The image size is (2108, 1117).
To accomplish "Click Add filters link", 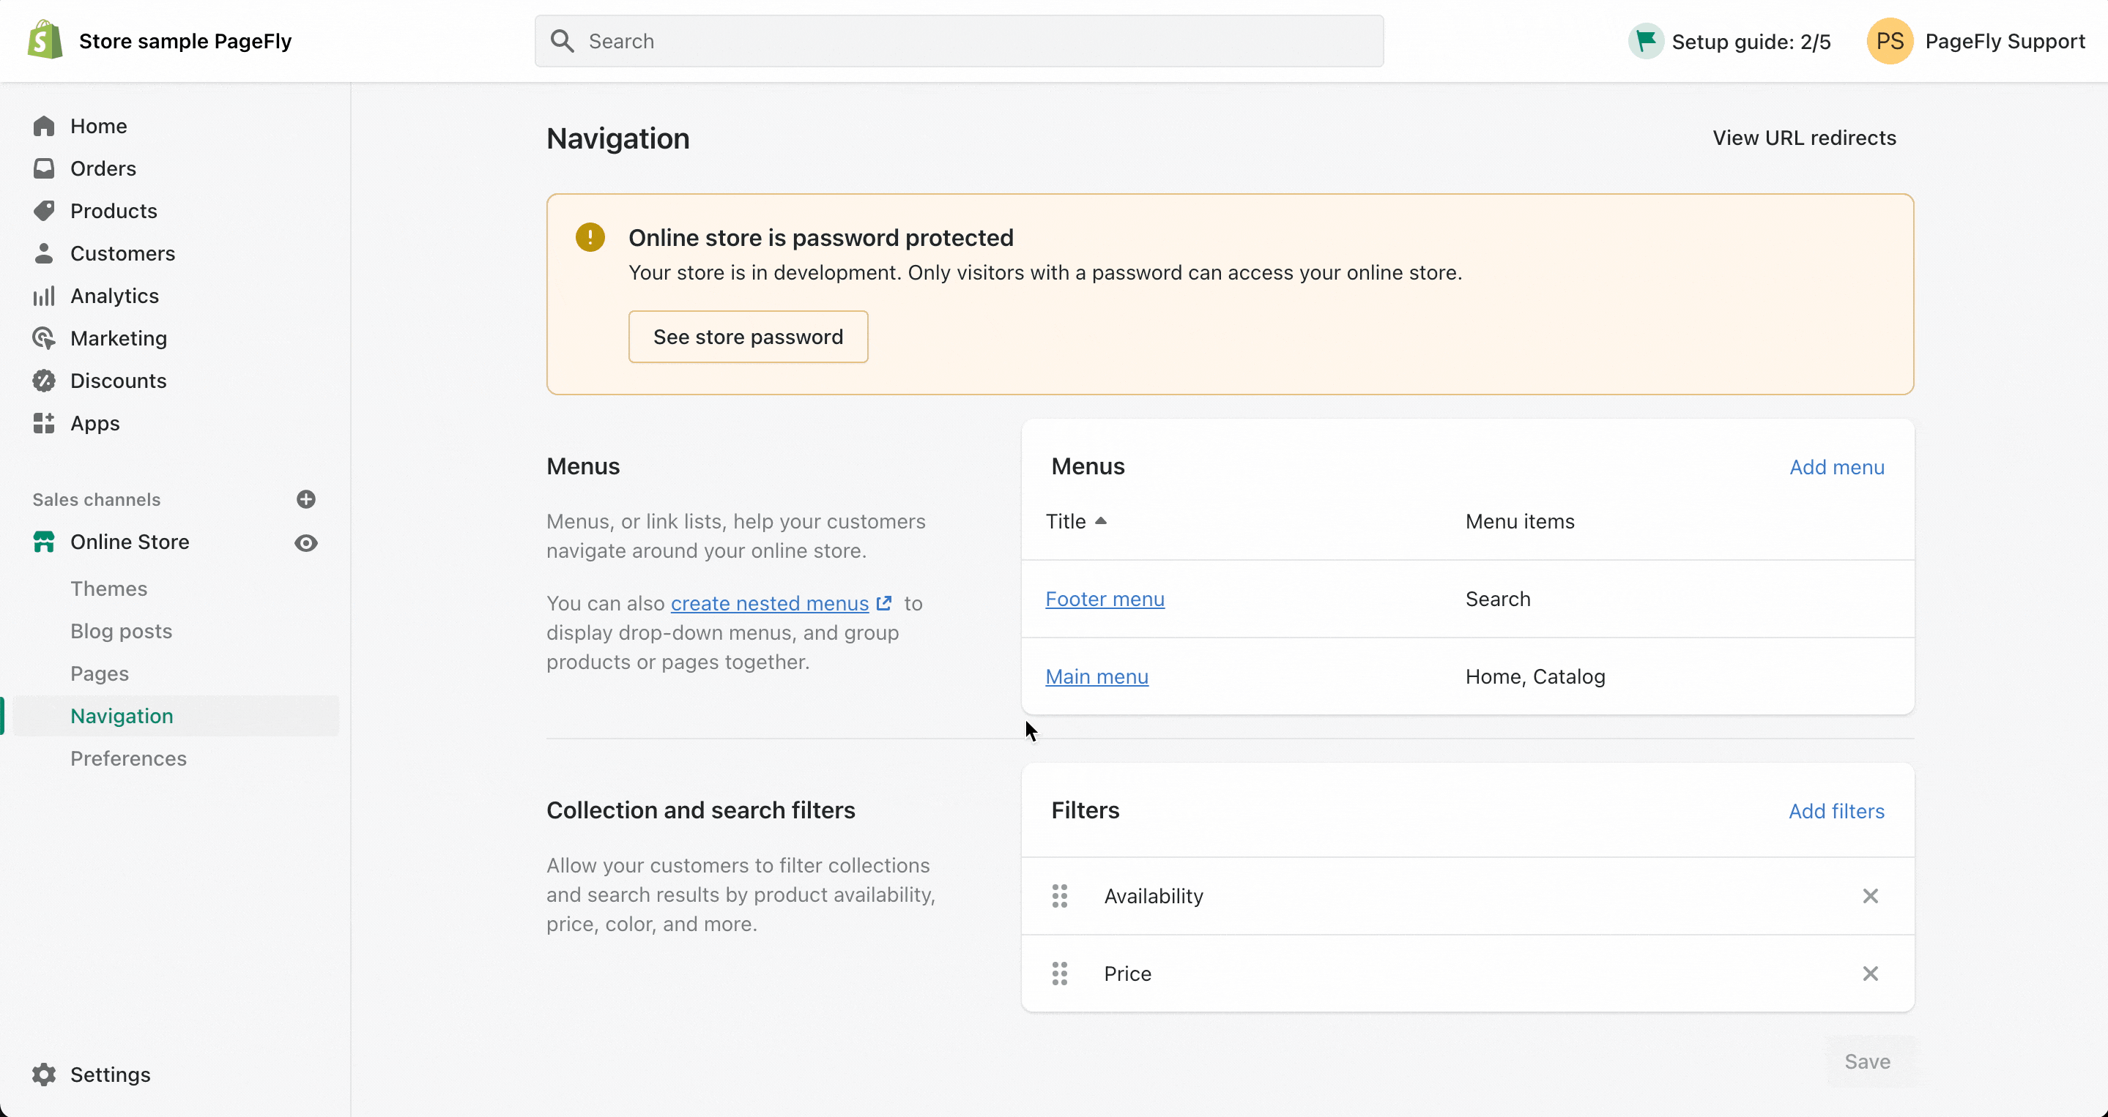I will pos(1837,811).
